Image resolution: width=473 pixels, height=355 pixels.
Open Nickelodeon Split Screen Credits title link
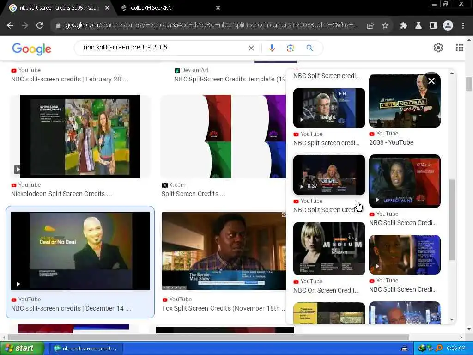(61, 194)
